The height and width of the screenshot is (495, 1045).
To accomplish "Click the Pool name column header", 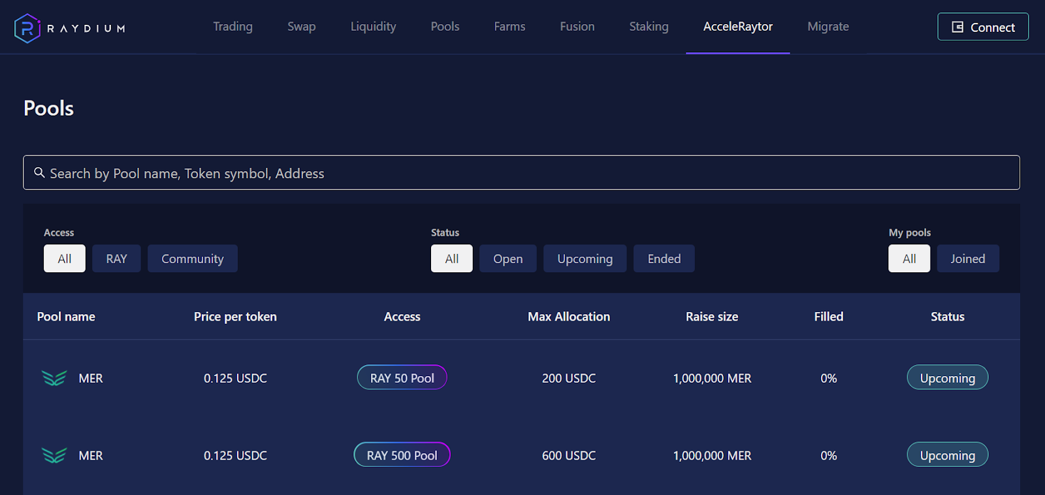I will [x=66, y=317].
